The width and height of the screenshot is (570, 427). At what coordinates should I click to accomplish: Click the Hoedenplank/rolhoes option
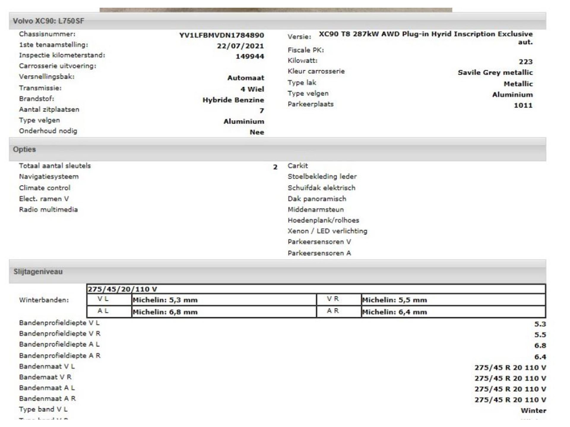click(x=323, y=220)
